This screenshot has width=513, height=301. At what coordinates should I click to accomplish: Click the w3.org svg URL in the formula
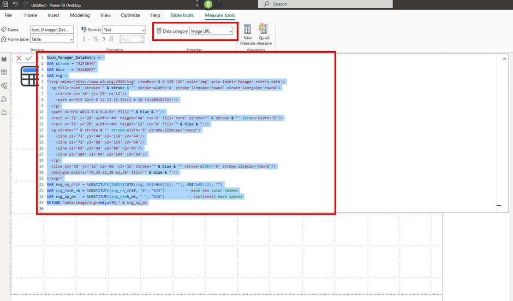[x=104, y=82]
